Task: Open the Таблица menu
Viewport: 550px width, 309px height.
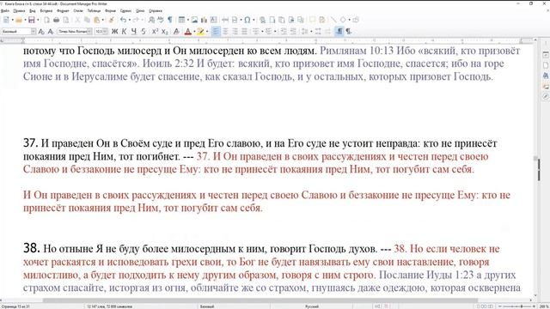Action: point(94,11)
